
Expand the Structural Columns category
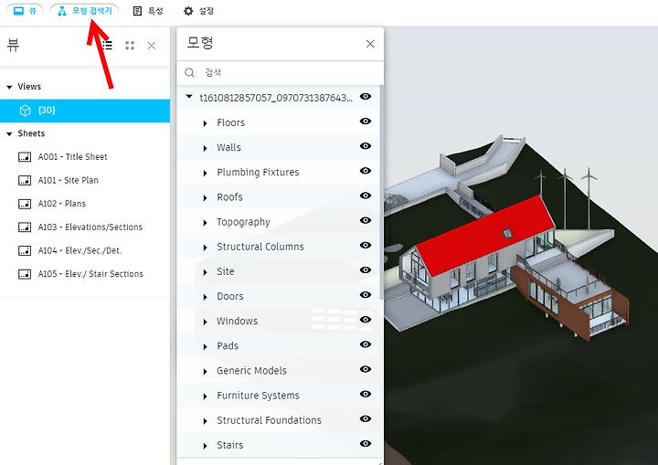tap(205, 248)
